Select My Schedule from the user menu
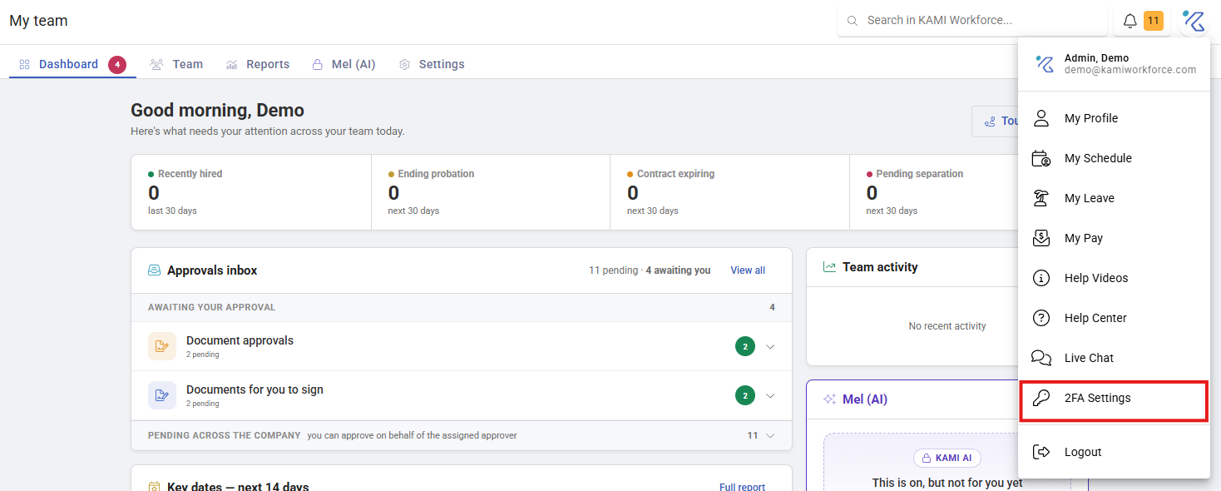Viewport: 1221px width, 491px height. 1114,158
